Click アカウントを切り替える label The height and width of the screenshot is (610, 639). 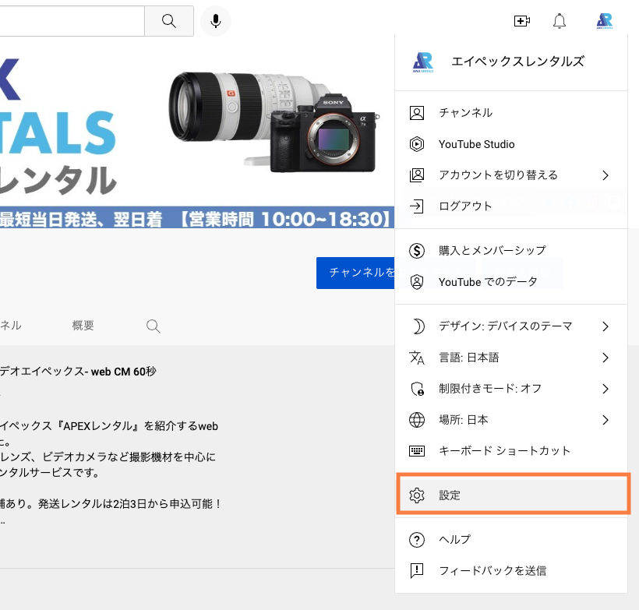coord(498,175)
